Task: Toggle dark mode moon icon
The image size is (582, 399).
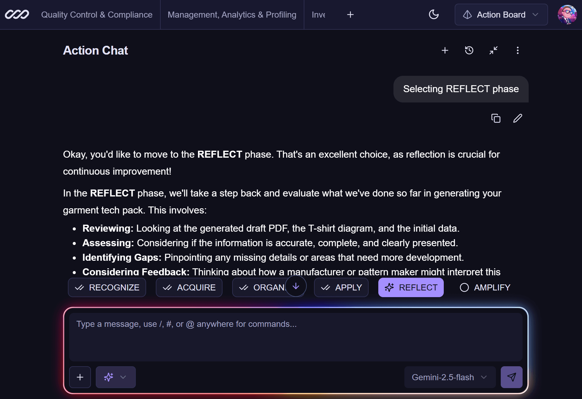Action: coord(434,15)
